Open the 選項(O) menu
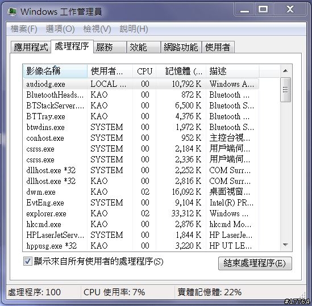This screenshot has width=312, height=306. pos(60,29)
